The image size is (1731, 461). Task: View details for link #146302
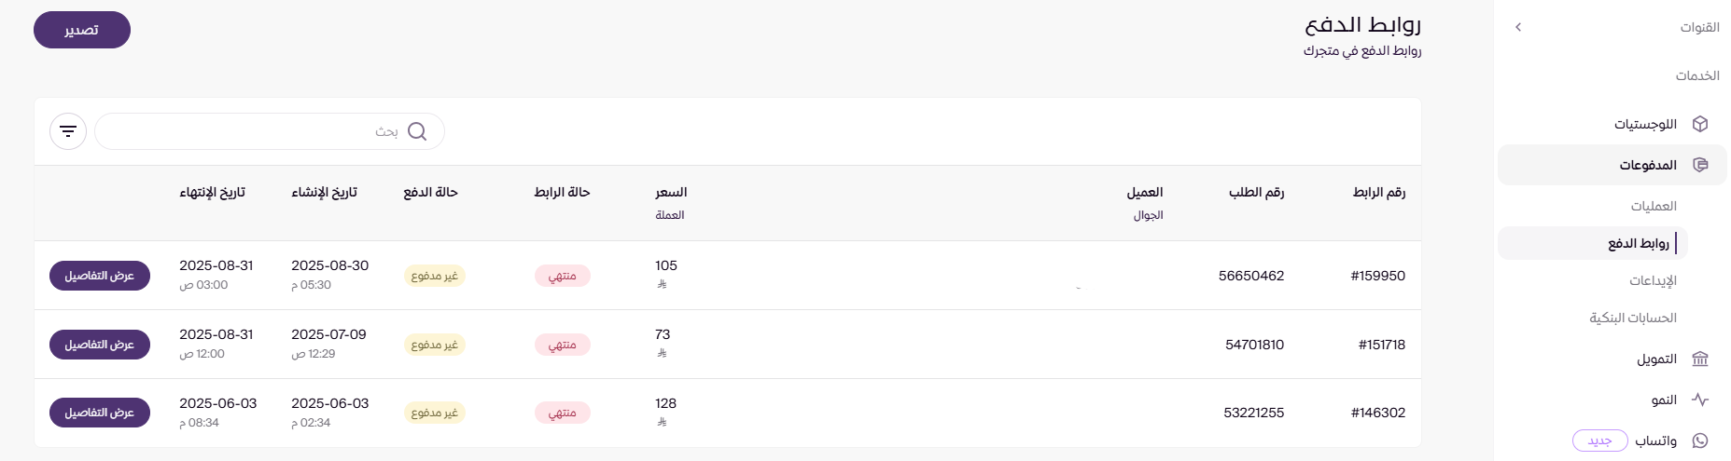pyautogui.click(x=100, y=413)
